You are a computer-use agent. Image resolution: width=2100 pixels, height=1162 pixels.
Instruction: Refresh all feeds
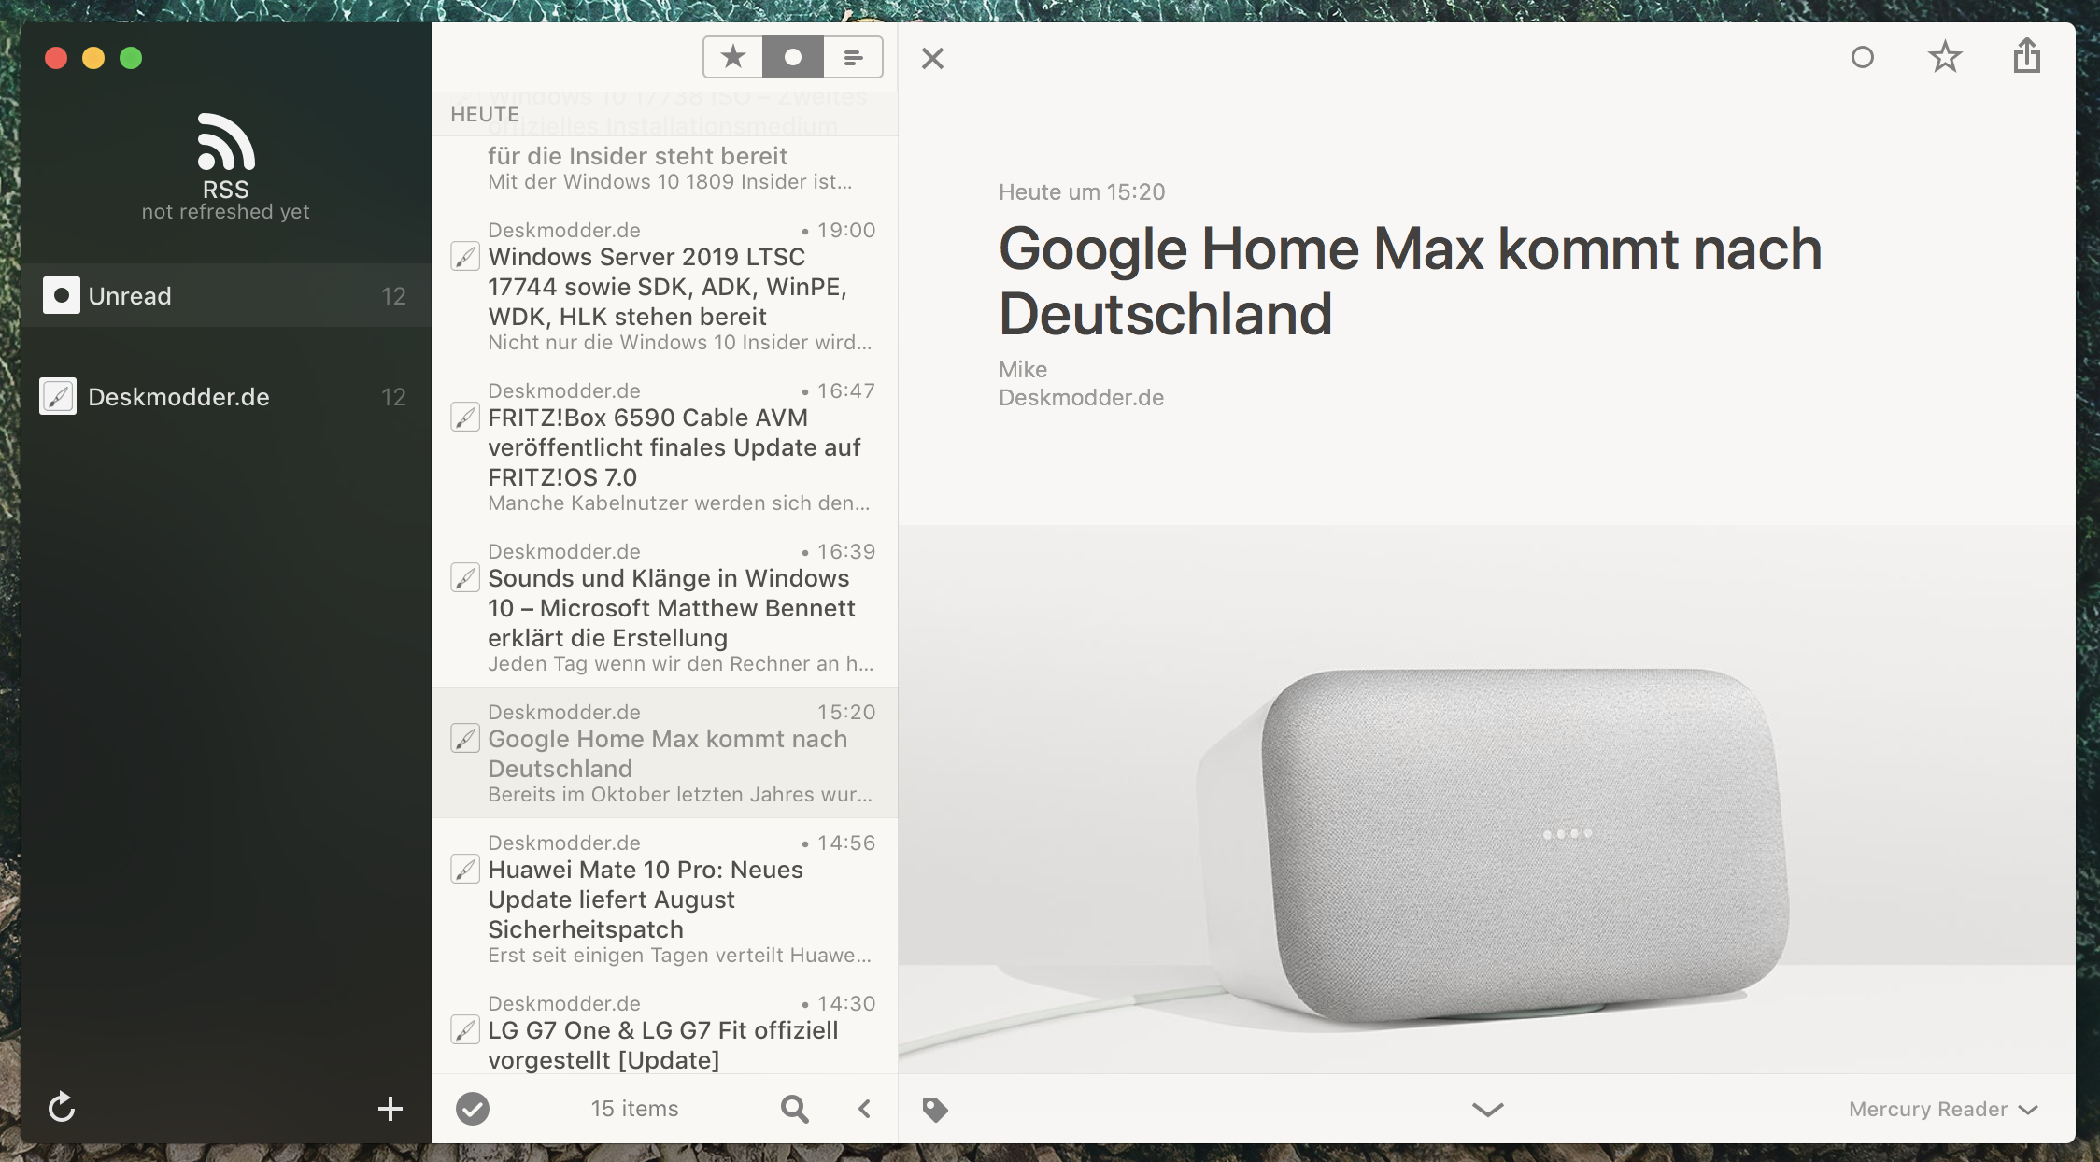coord(62,1108)
